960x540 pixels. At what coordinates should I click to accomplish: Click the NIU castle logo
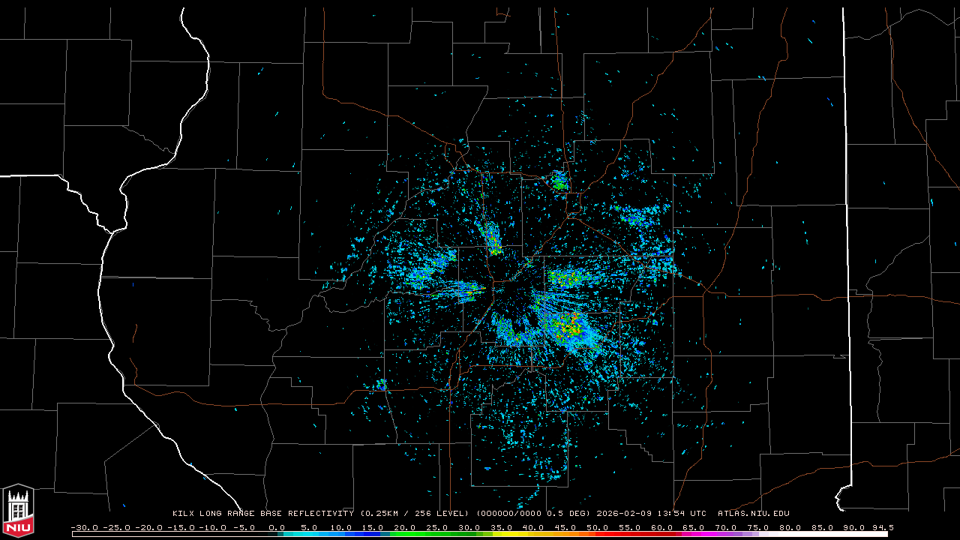(18, 511)
